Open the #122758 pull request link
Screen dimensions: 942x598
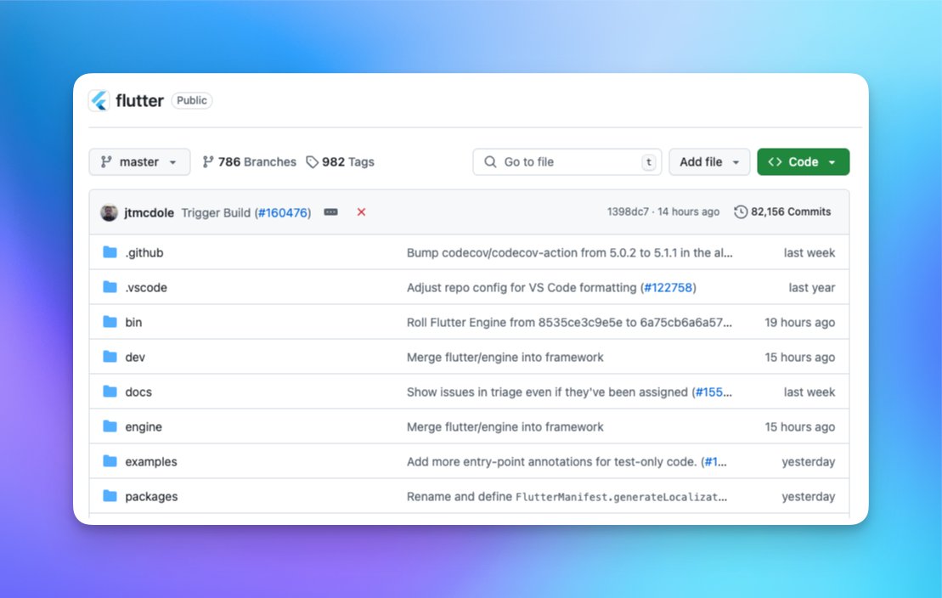(668, 288)
